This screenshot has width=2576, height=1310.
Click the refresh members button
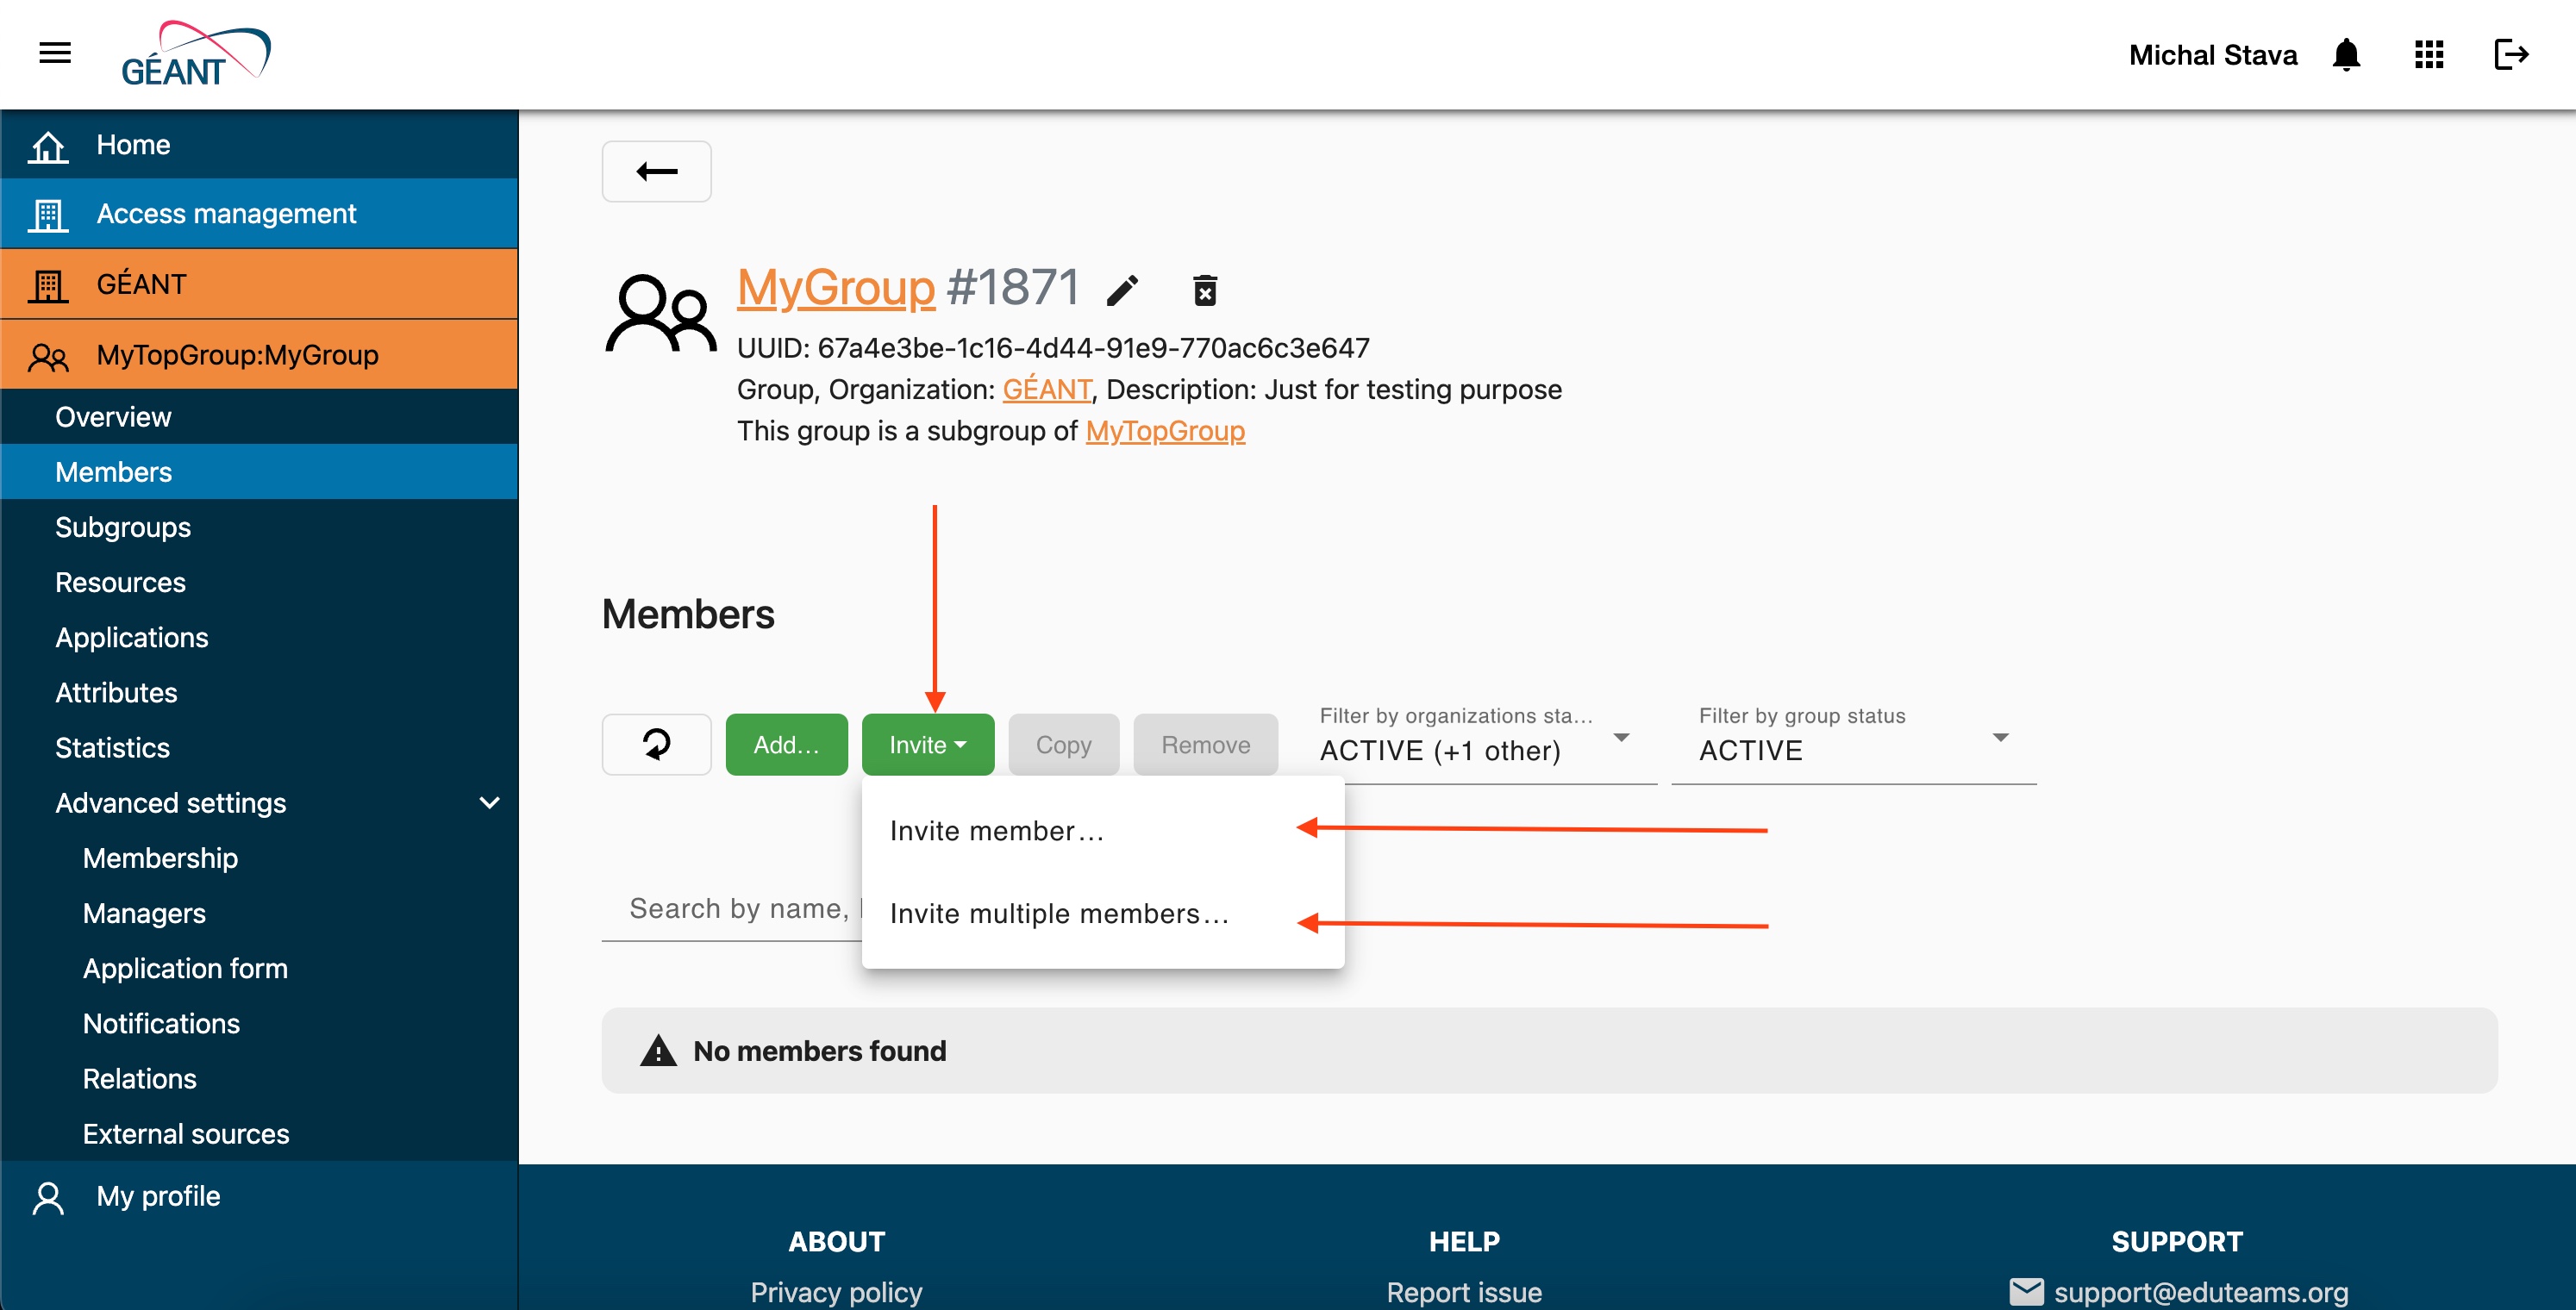657,745
